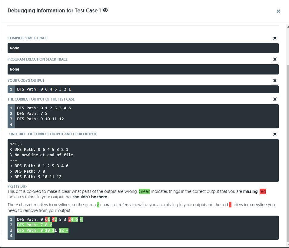Click the 'No newline at end of file' line

click(x=42, y=155)
